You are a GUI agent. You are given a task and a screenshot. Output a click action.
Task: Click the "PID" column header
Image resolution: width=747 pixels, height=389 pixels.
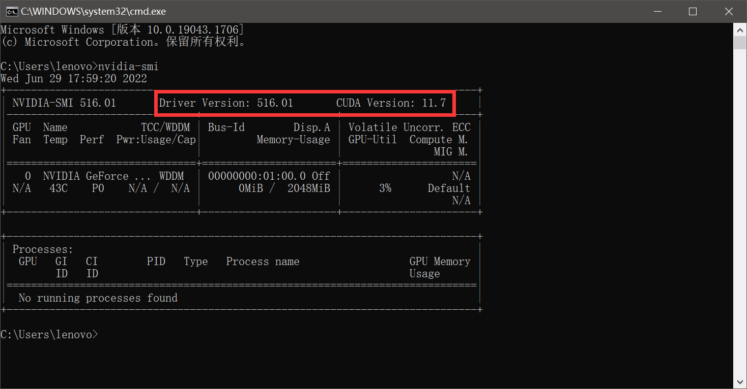tap(156, 262)
